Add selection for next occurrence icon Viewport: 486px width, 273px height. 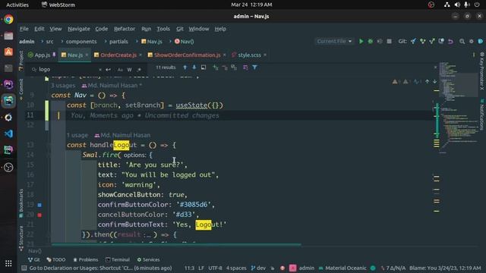[216, 67]
